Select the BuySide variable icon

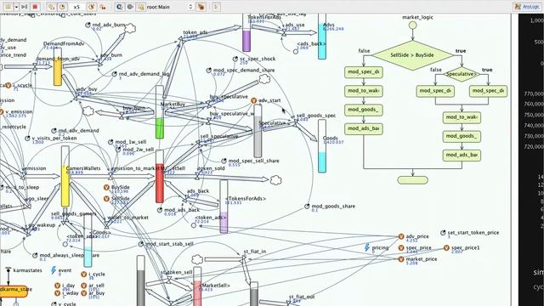coord(106,187)
